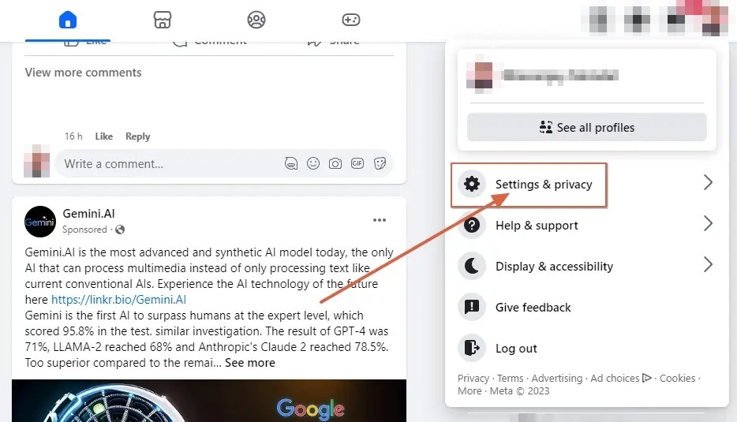Click the See all profiles button
The image size is (737, 422).
(x=586, y=127)
